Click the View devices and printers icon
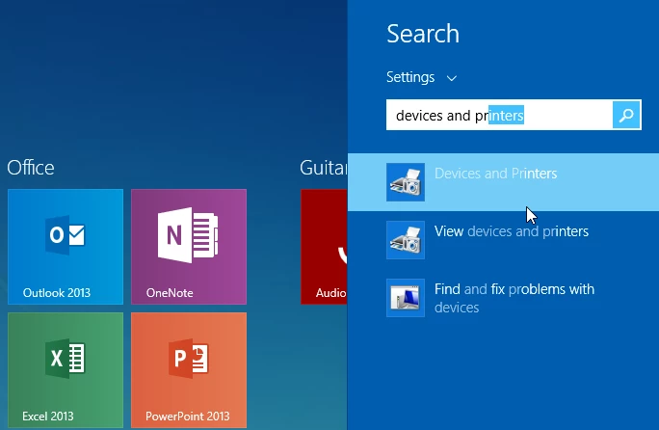Screen dimensions: 659x430 (406, 240)
